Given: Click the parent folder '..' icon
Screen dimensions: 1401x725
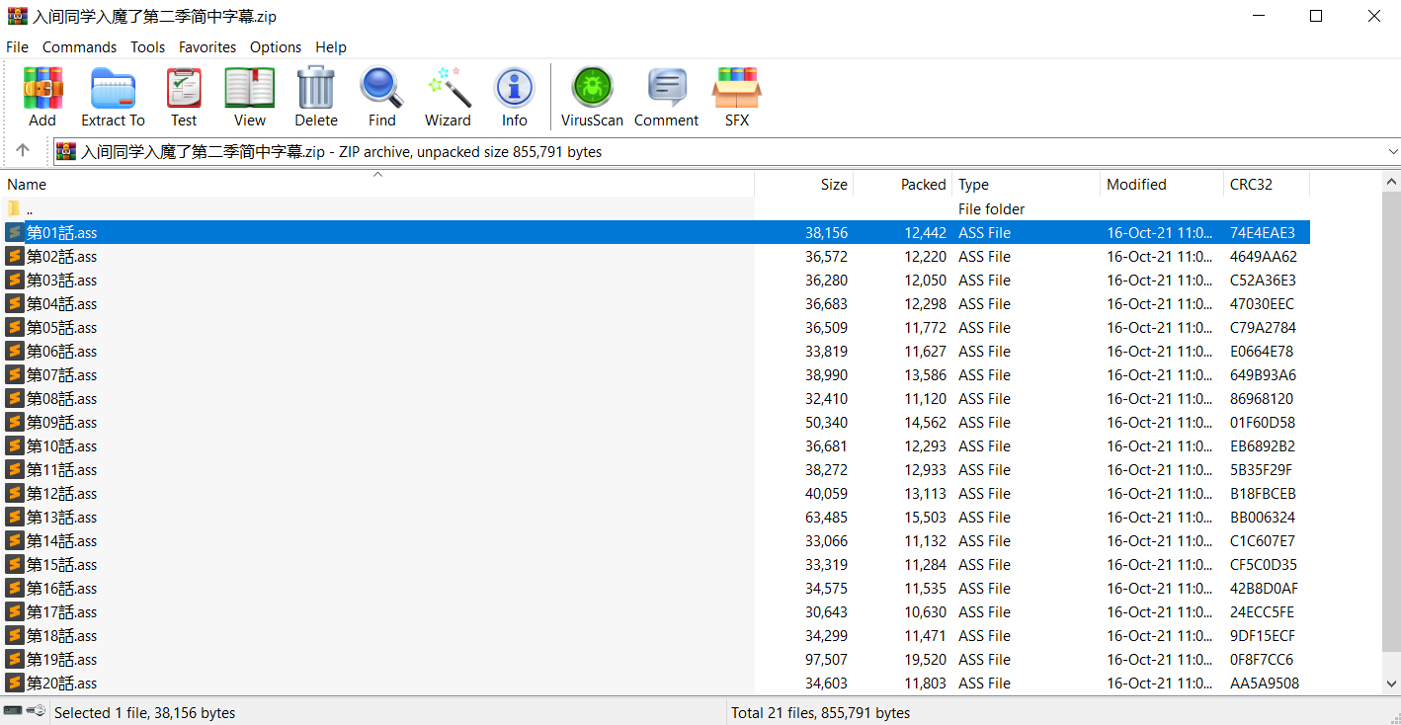Looking at the screenshot, I should coord(14,209).
